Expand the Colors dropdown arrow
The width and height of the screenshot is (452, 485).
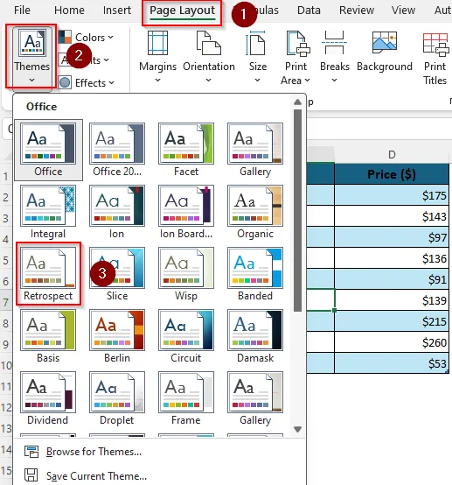pyautogui.click(x=111, y=38)
